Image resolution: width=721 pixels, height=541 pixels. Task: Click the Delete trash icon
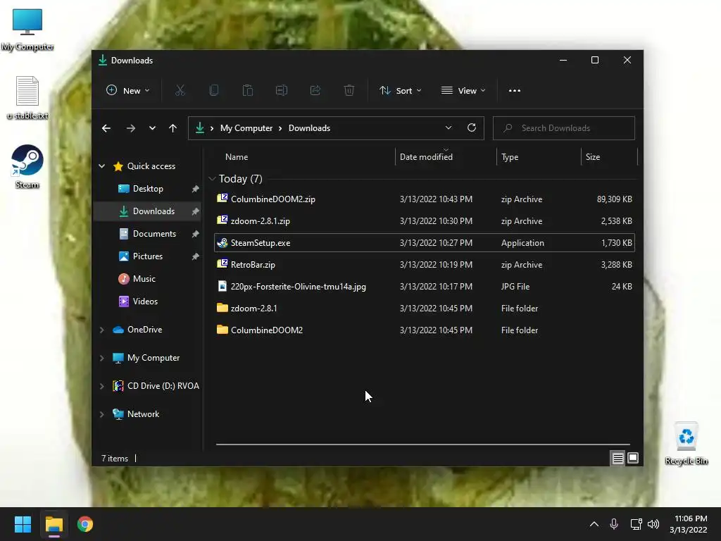point(349,91)
